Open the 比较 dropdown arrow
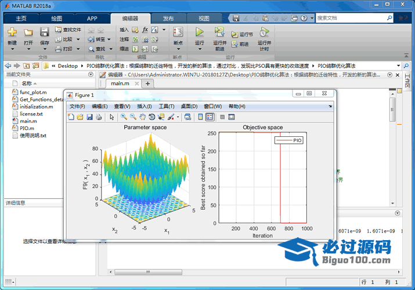415x290 pixels. click(x=78, y=39)
